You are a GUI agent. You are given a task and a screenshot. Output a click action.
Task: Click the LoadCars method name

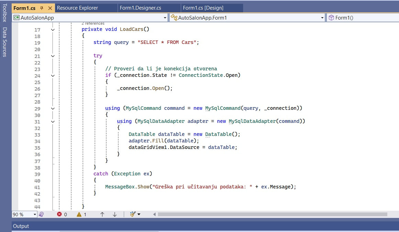[x=132, y=29]
